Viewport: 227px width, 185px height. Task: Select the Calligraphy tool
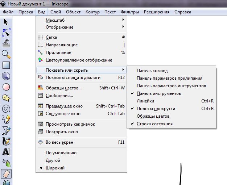6,141
